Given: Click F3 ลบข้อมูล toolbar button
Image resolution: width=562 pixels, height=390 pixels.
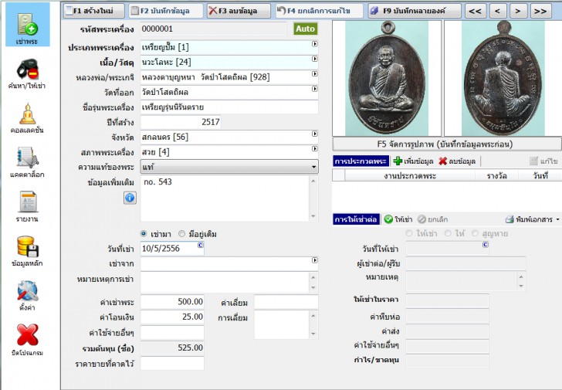Looking at the screenshot, I should tap(239, 11).
